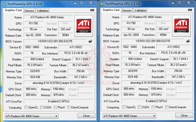Open GPU selection dropdown in right window

[129, 116]
